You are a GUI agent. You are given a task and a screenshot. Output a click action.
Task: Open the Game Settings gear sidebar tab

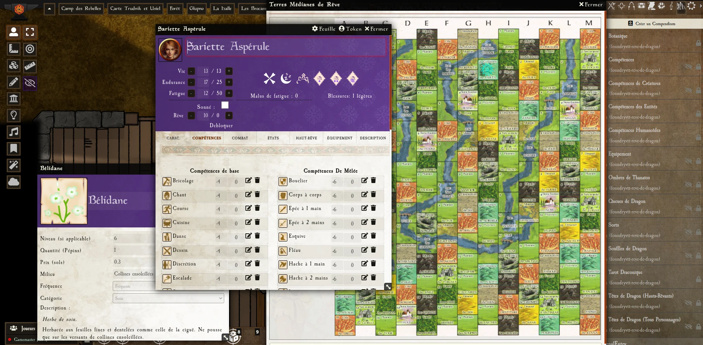click(x=691, y=6)
